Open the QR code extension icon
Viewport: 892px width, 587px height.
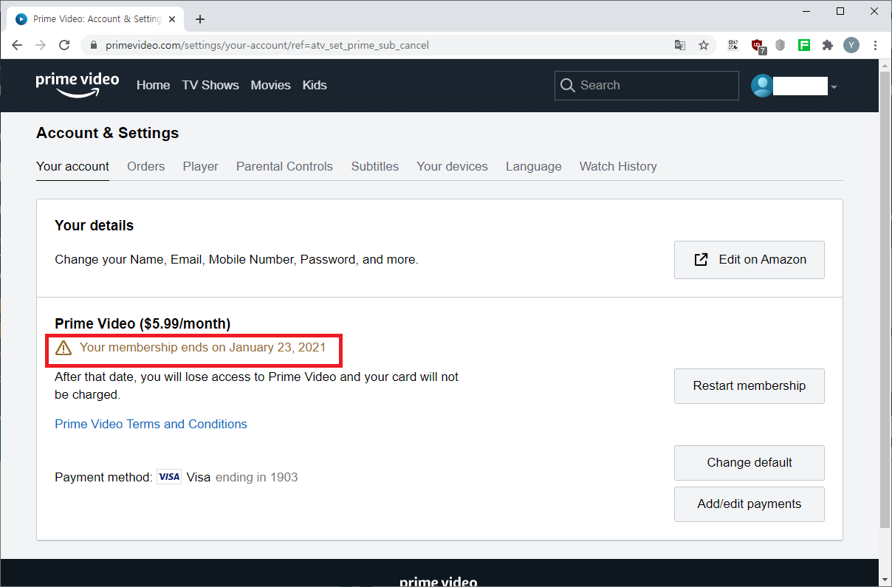[733, 45]
